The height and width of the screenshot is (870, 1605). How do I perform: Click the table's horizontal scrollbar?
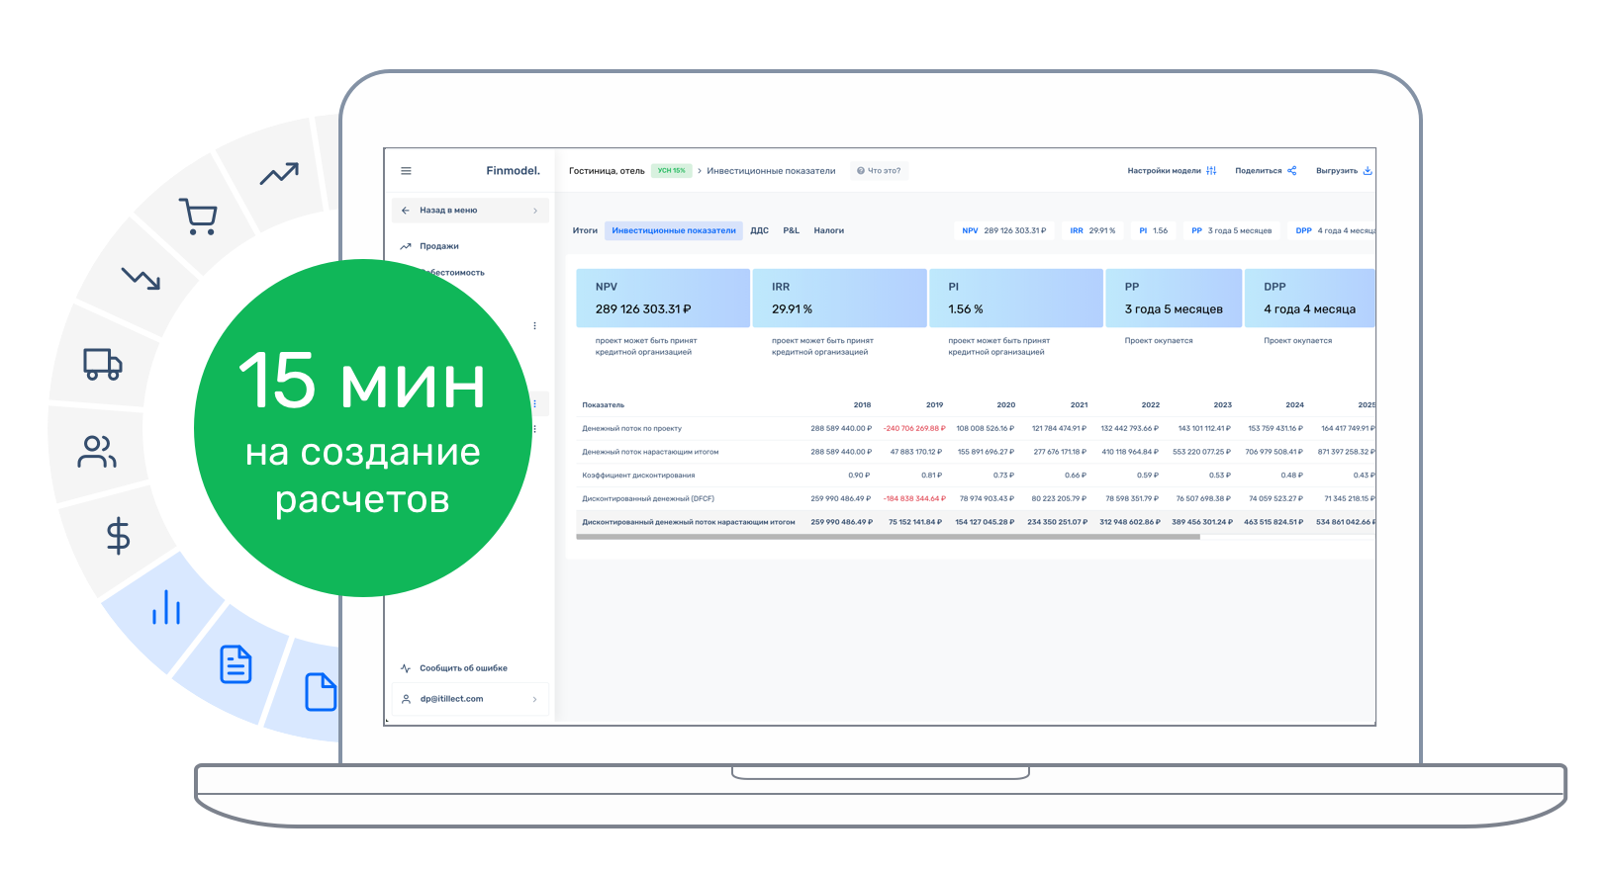[x=888, y=537]
